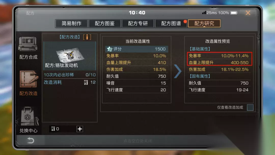Open 配方图谱 tab with red dot
The image size is (275, 155).
coord(171,23)
